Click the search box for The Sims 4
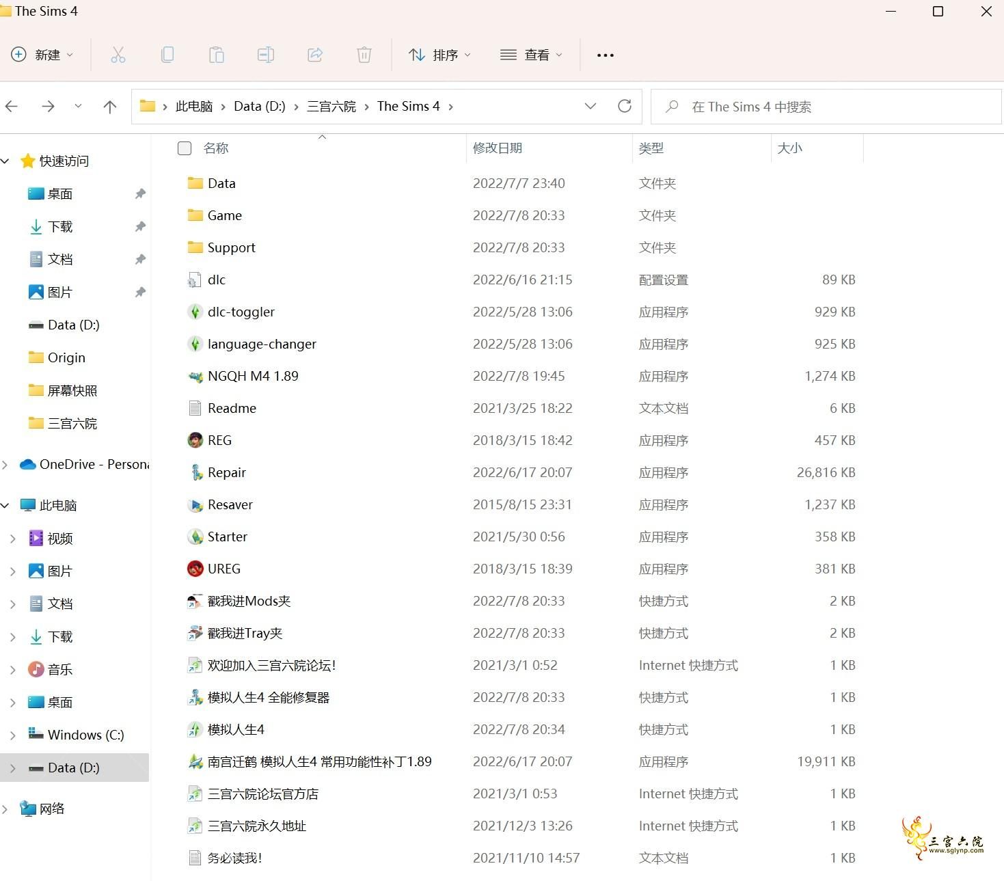 pos(826,107)
